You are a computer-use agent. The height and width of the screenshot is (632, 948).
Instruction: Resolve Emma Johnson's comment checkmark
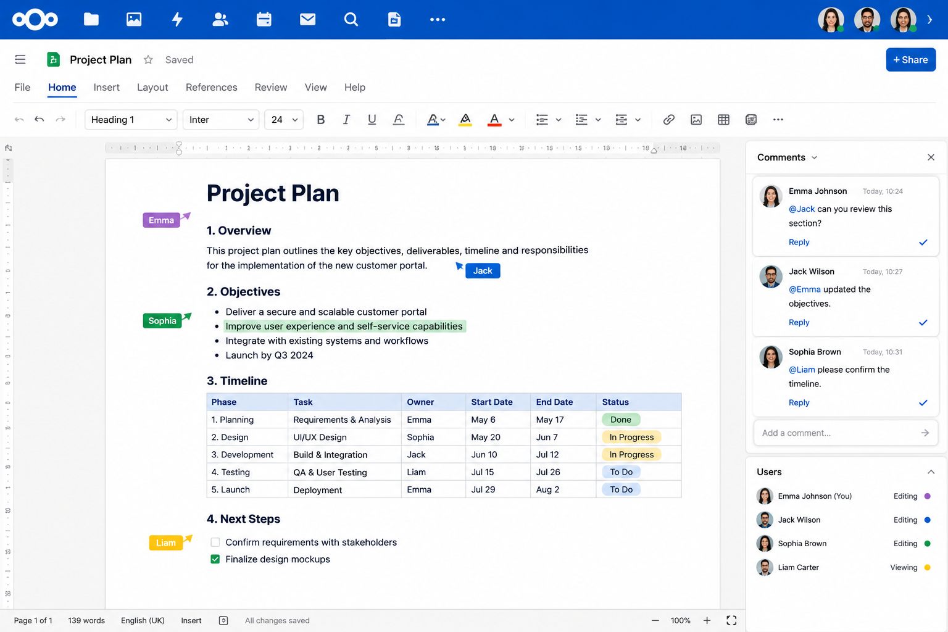pyautogui.click(x=923, y=242)
